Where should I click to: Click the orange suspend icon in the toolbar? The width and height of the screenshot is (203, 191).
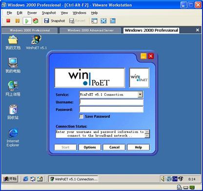(x=18, y=21)
